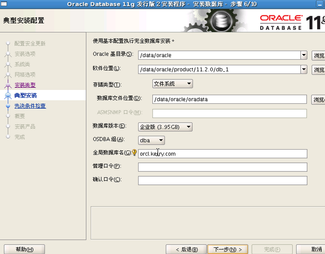
Task: Click the message area at bottom
Action: (207, 223)
